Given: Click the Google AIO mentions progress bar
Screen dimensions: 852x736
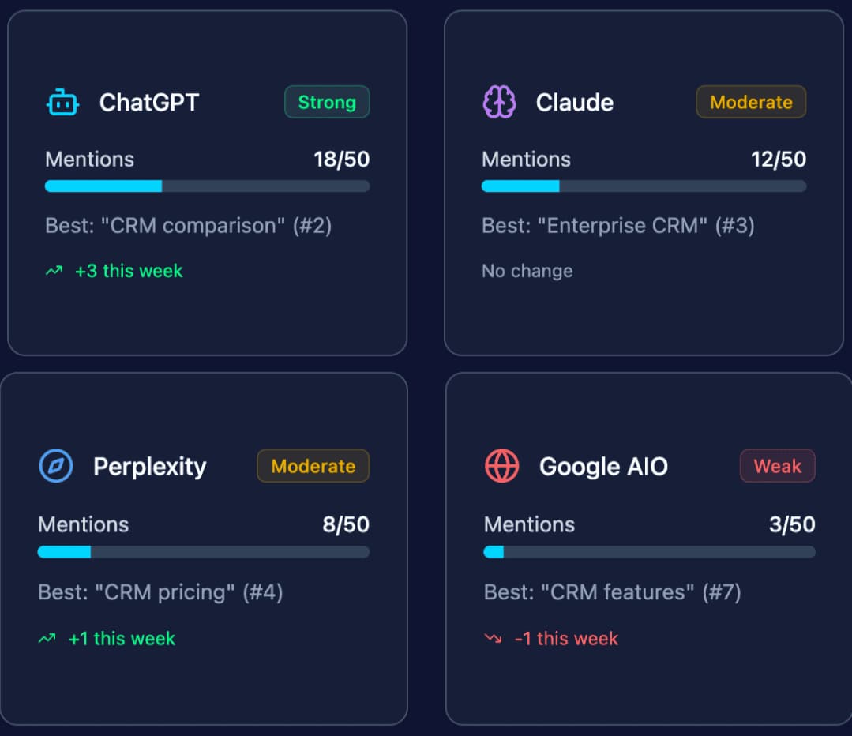Looking at the screenshot, I should tap(649, 552).
